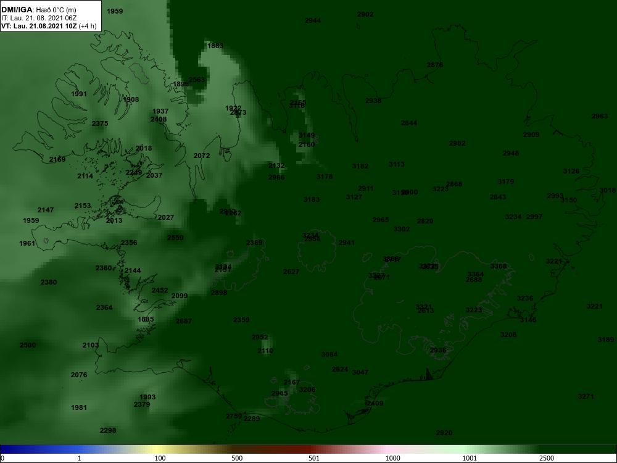Select the 2298 label at the bottom

pos(108,430)
